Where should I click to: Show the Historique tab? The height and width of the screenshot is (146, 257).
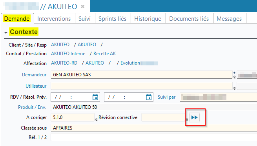148,19
